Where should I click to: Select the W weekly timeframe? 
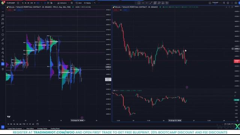35,3
